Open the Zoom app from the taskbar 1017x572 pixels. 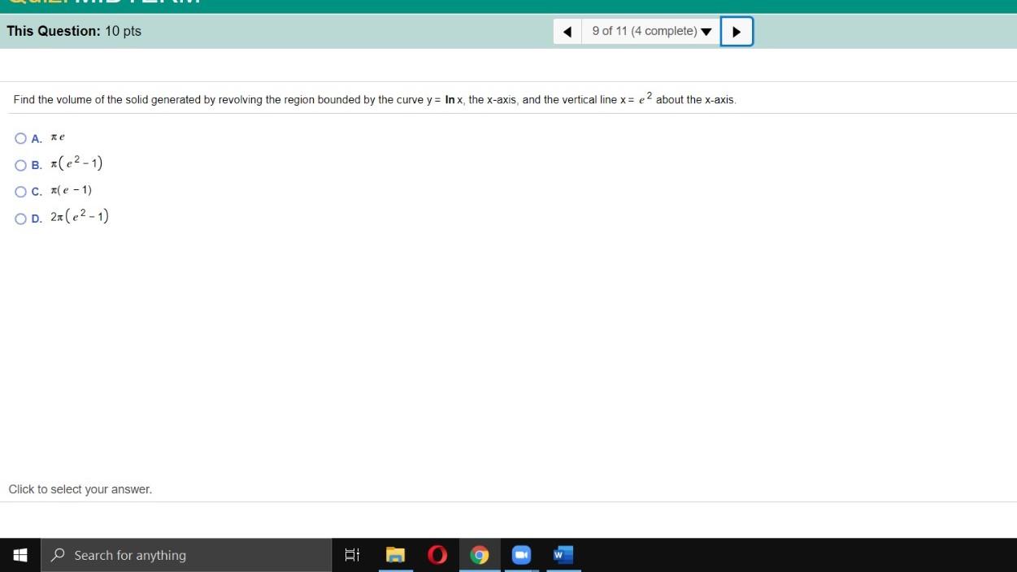(521, 555)
